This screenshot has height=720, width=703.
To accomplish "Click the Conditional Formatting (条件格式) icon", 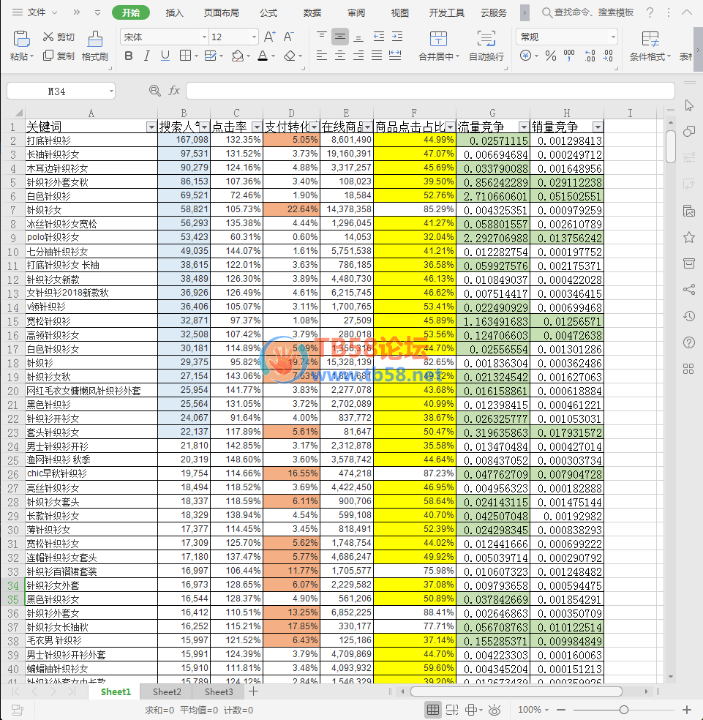I will (650, 40).
